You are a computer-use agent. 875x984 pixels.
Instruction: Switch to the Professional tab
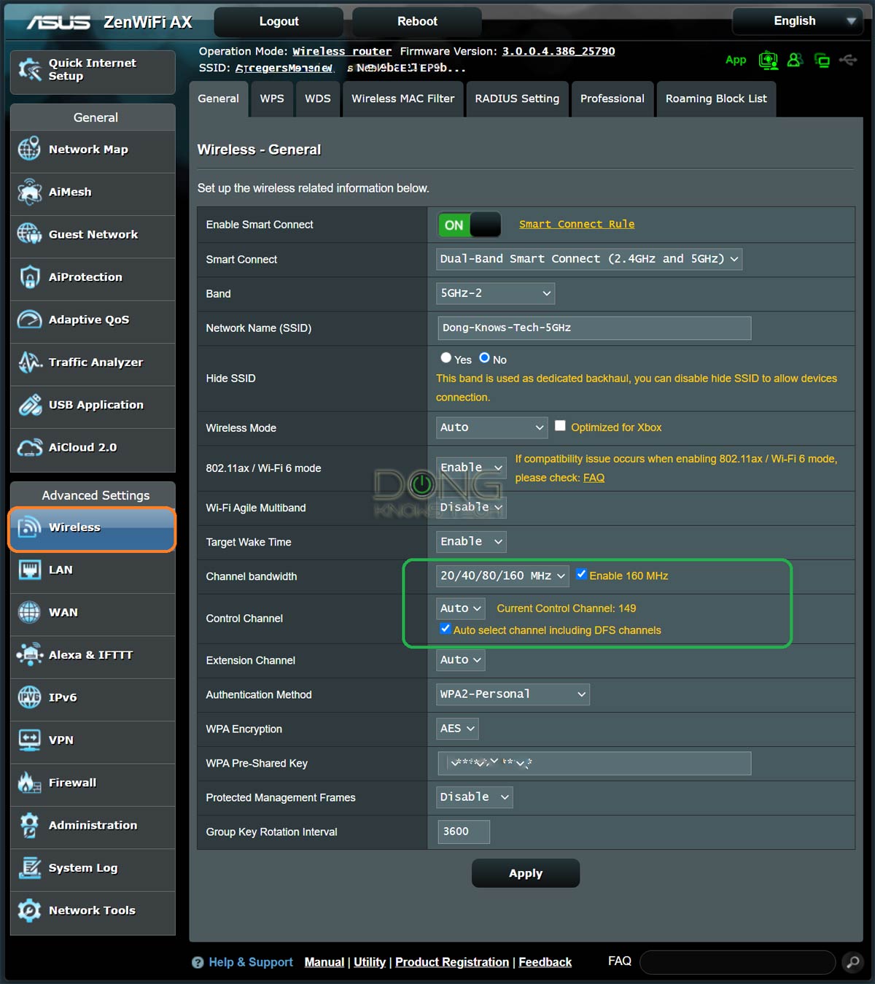click(x=612, y=98)
